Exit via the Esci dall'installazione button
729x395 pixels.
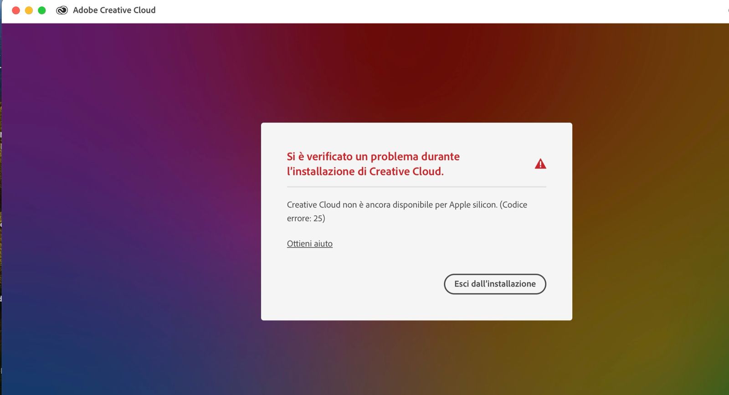click(495, 284)
